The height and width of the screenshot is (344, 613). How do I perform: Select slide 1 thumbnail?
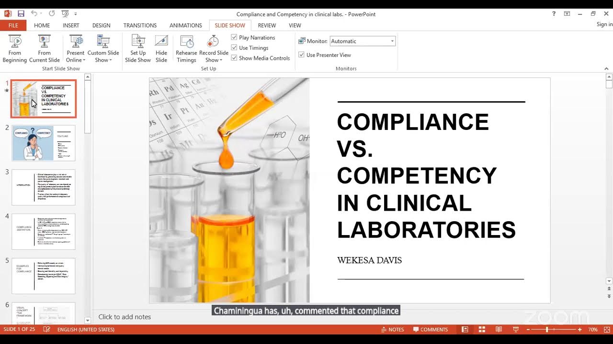click(x=44, y=99)
